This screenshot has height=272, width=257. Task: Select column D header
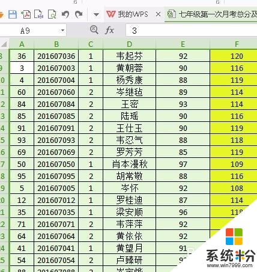(x=129, y=44)
